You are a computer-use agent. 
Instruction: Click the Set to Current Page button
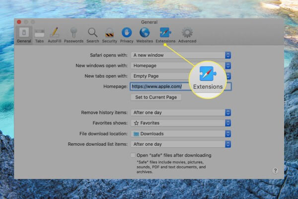[155, 97]
